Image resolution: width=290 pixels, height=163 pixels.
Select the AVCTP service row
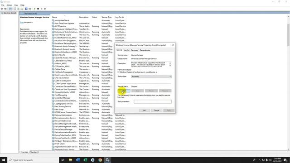89,26
